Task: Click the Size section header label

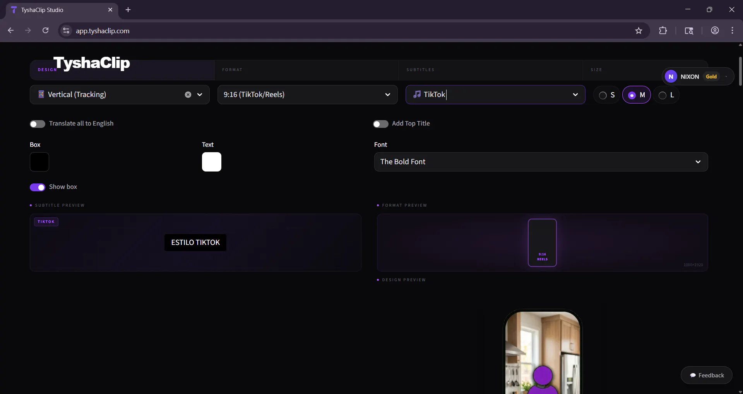Action: click(596, 70)
